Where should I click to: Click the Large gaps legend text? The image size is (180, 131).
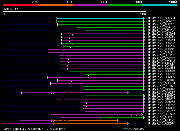(35, 129)
